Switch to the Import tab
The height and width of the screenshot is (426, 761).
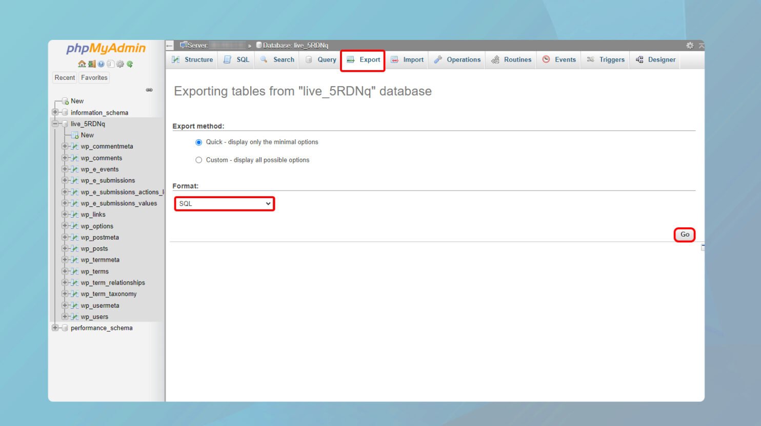(x=407, y=60)
